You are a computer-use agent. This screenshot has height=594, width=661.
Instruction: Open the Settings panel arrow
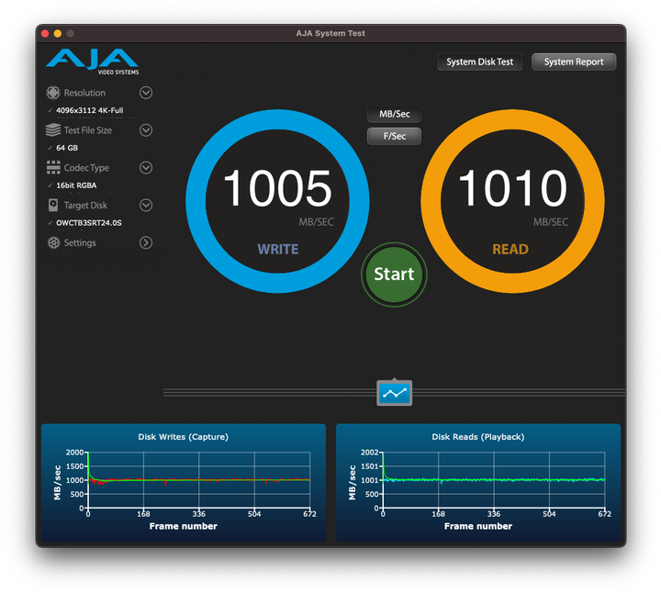(x=146, y=243)
